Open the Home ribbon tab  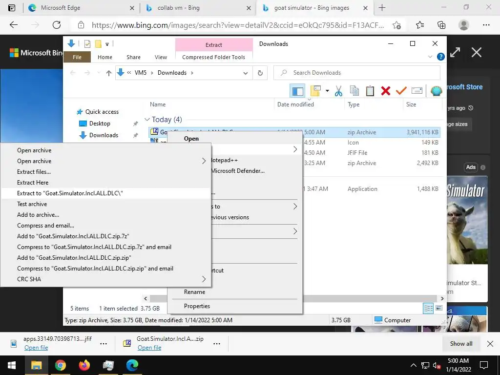pos(105,57)
